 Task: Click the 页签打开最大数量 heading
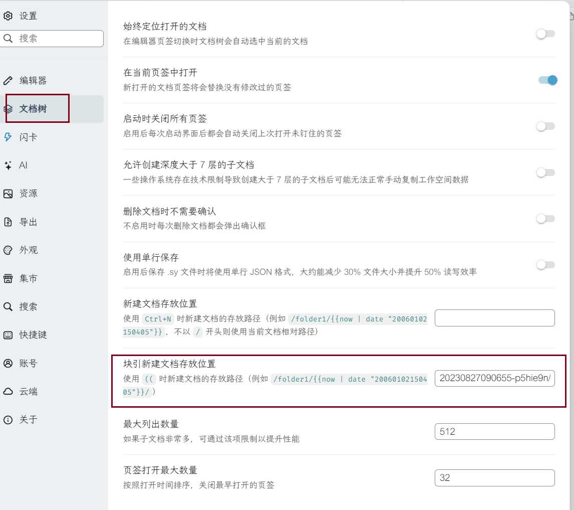pos(160,470)
